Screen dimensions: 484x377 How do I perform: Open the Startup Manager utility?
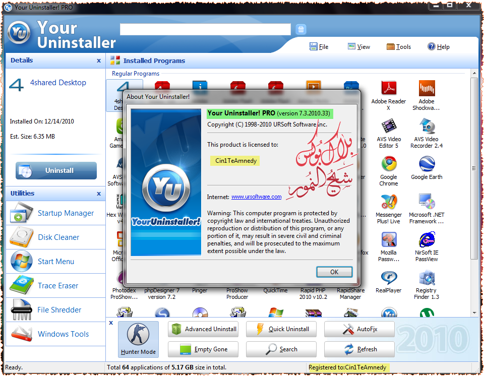point(55,213)
